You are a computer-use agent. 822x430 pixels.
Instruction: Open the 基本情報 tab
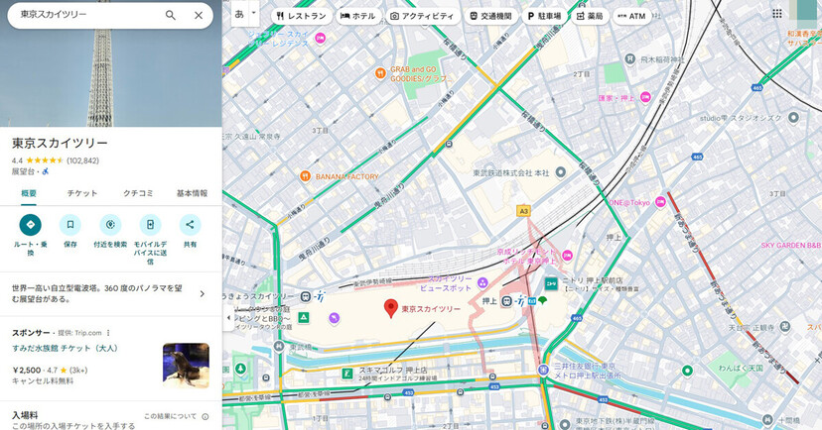tap(192, 193)
